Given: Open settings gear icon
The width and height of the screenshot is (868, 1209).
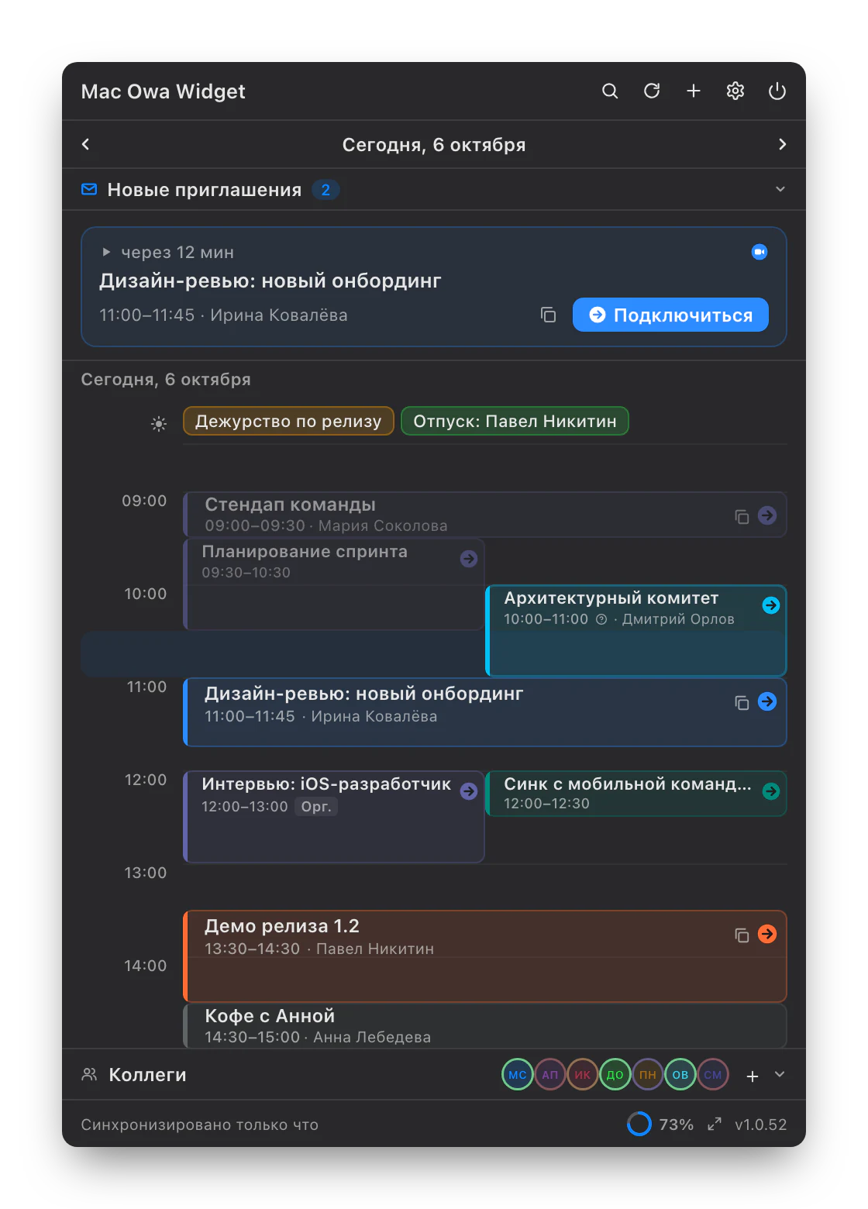Looking at the screenshot, I should click(735, 91).
